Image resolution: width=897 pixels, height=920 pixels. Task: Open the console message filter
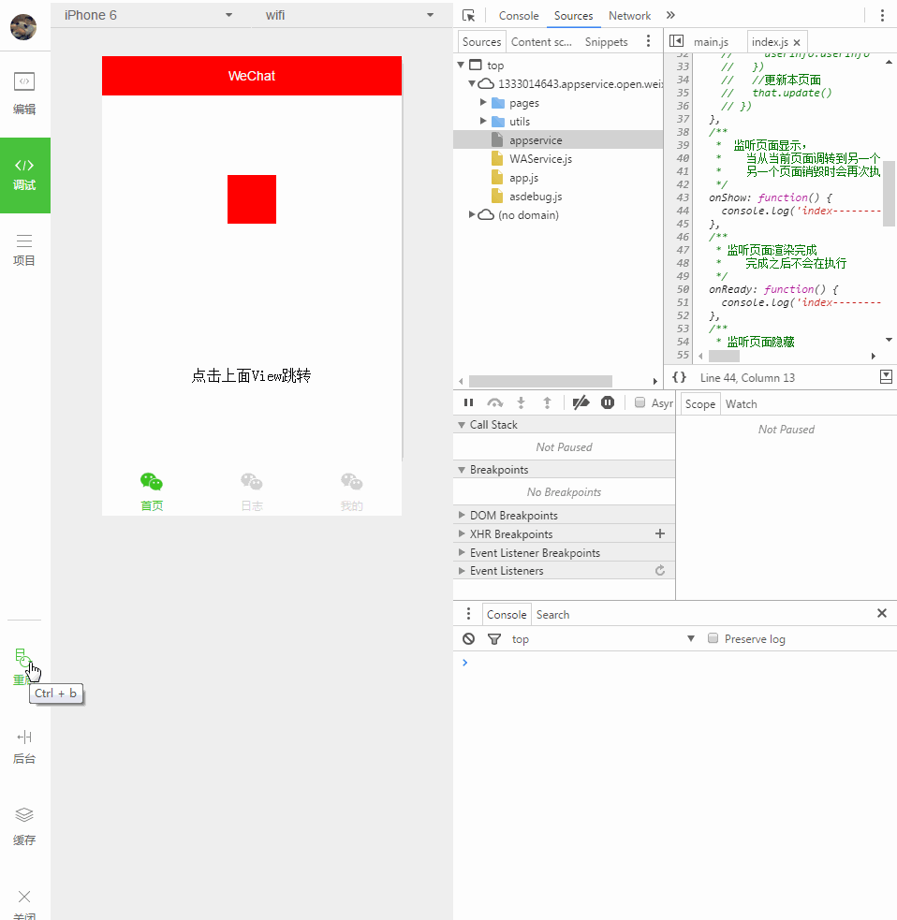(494, 638)
